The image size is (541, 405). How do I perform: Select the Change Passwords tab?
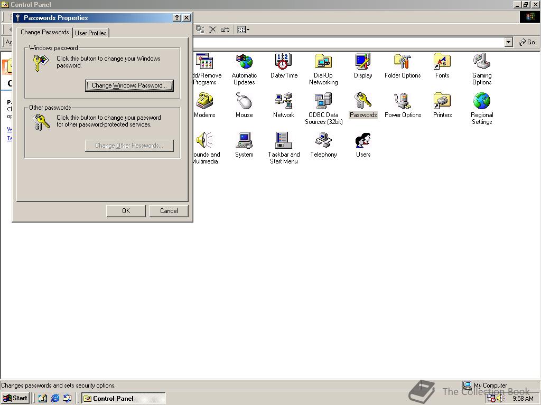[x=45, y=32]
